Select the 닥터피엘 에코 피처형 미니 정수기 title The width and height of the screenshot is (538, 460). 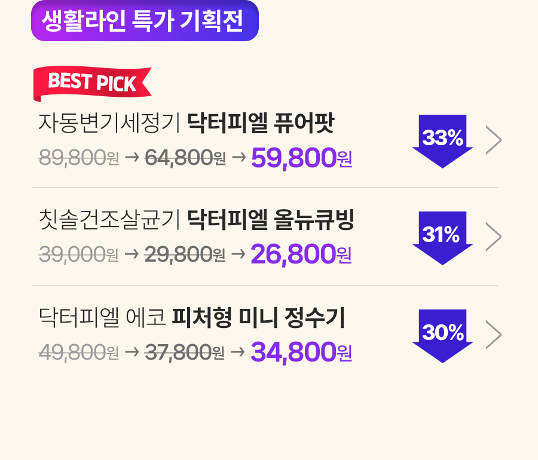191,317
